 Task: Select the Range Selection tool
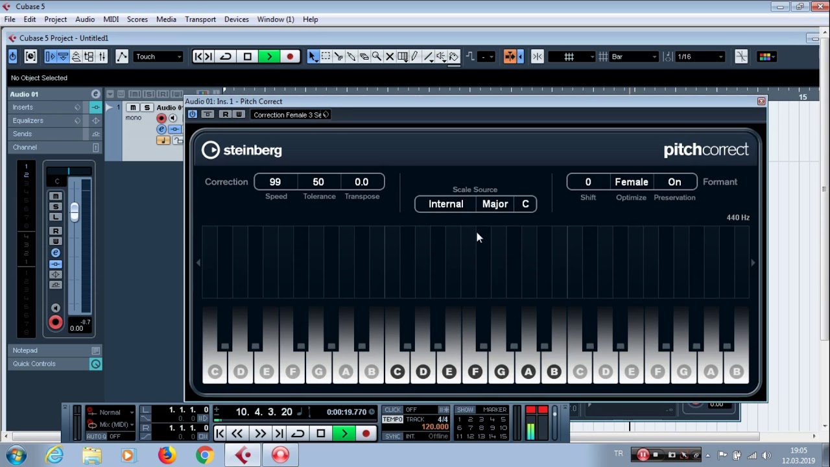pyautogui.click(x=326, y=56)
